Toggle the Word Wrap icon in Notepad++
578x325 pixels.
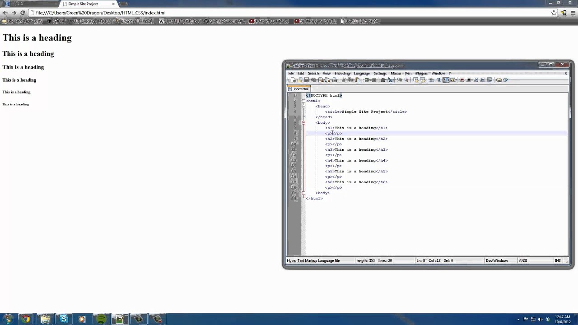(x=432, y=80)
